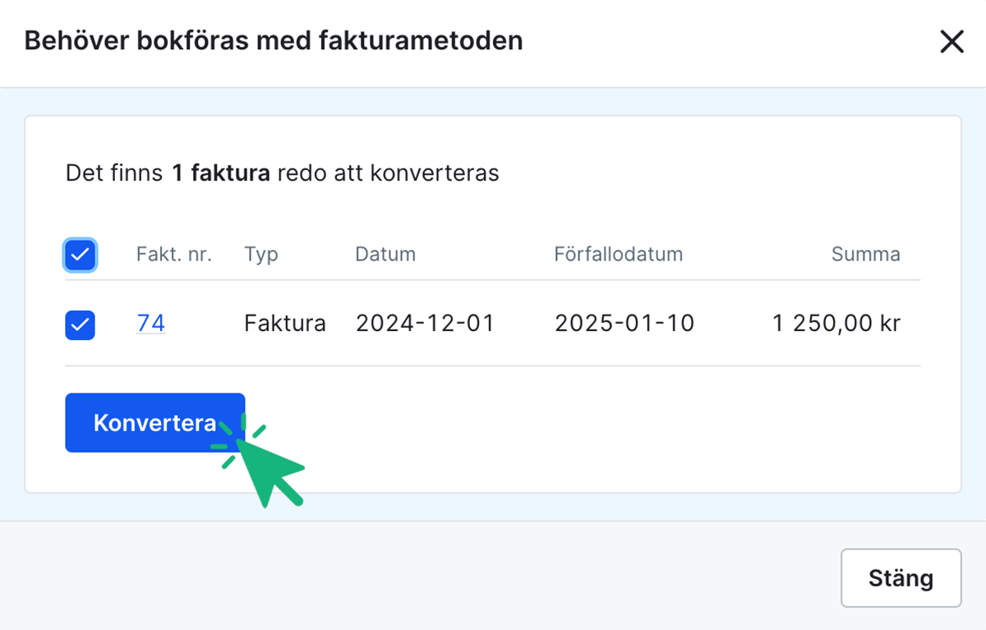Click the Förfallodatum column header

coord(618,255)
